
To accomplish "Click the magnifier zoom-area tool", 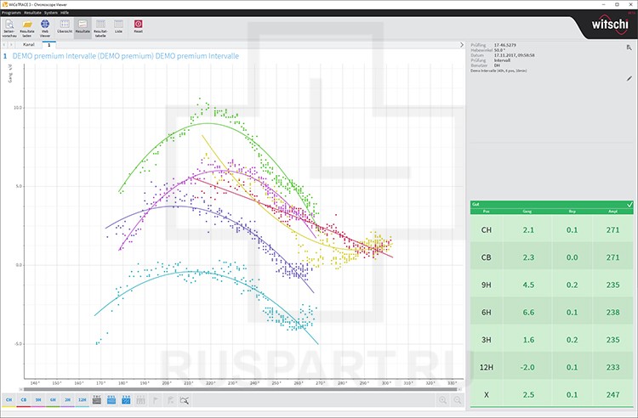I will click(185, 399).
